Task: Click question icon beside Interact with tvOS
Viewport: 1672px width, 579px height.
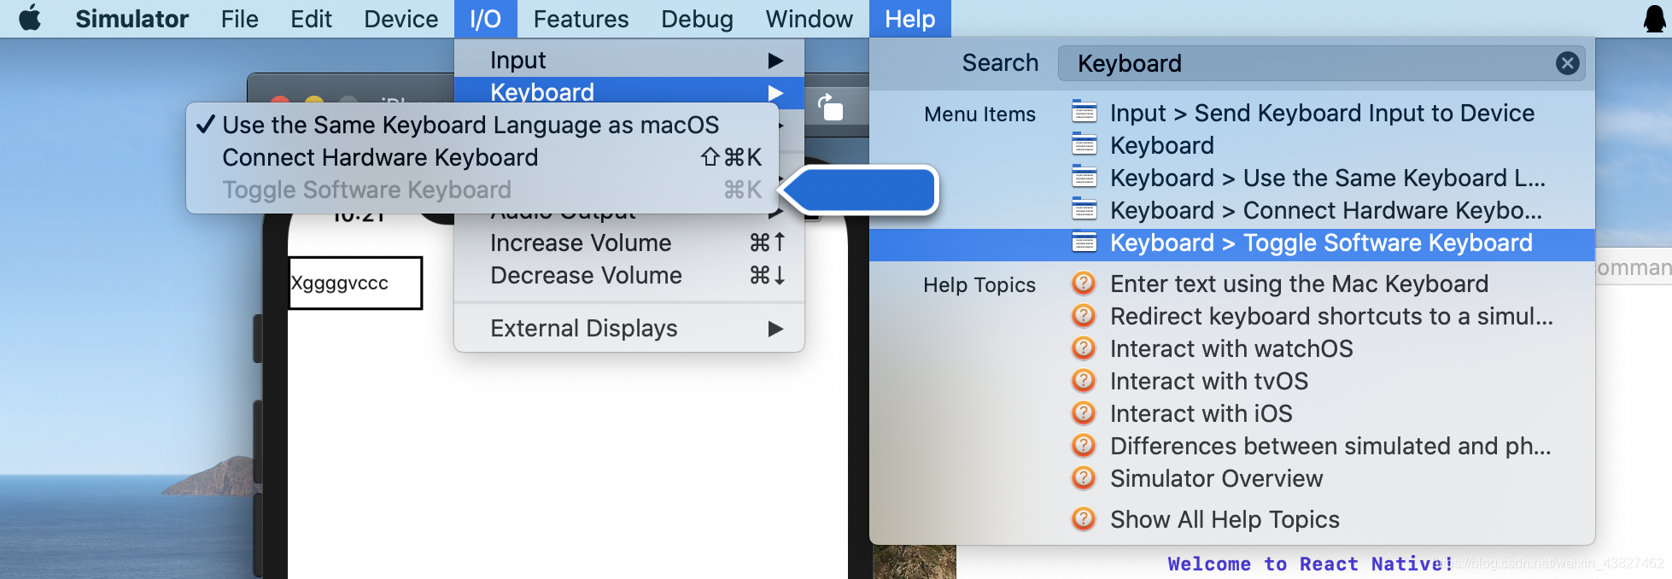Action: 1084,380
